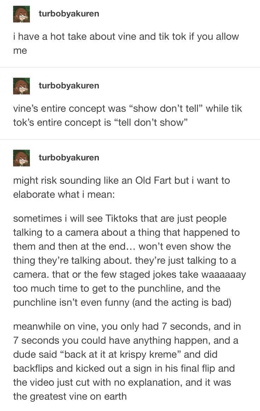Select turbobyakuren username above the "Old Fart" post
260x411 pixels.
pyautogui.click(x=69, y=157)
